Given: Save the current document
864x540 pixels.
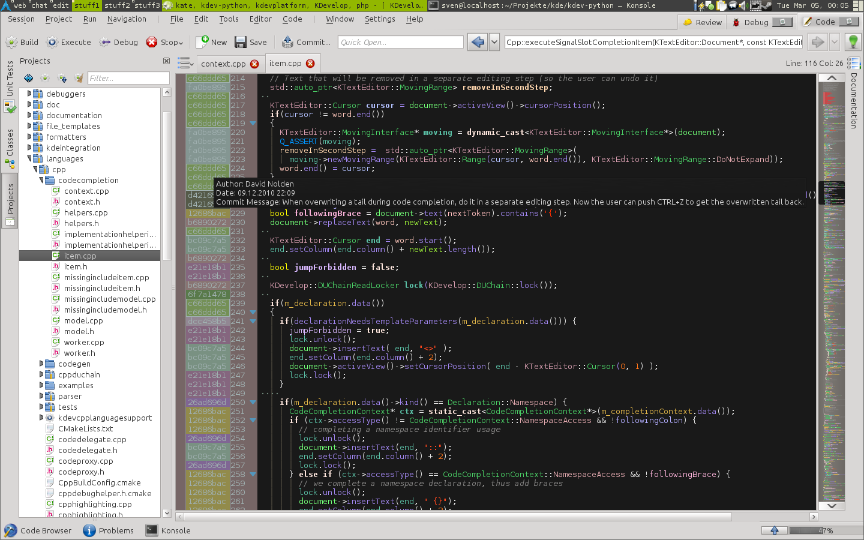Looking at the screenshot, I should click(251, 42).
